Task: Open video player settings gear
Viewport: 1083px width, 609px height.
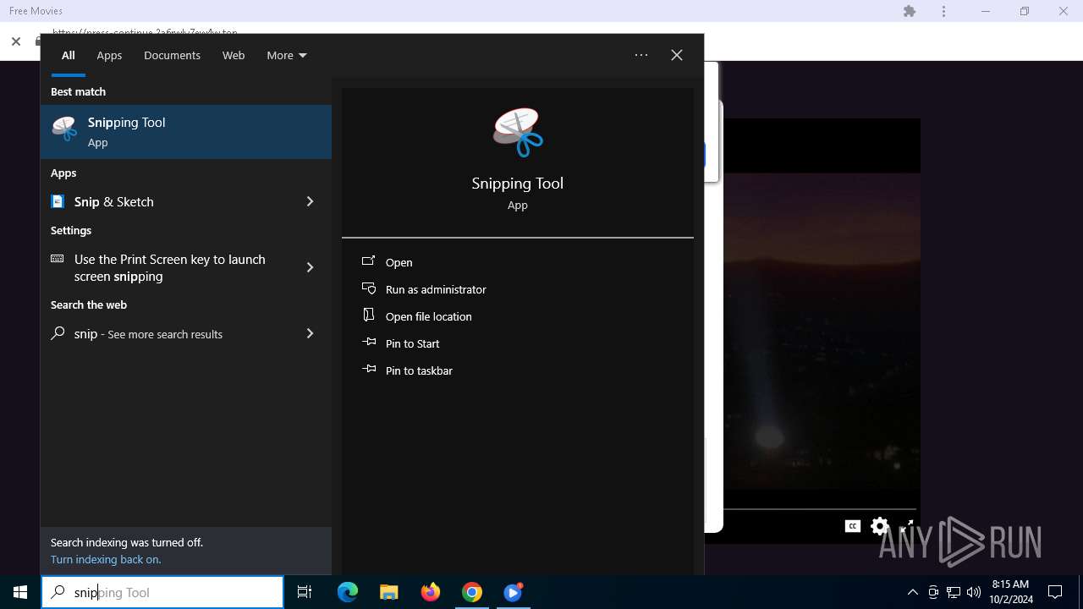Action: tap(880, 526)
